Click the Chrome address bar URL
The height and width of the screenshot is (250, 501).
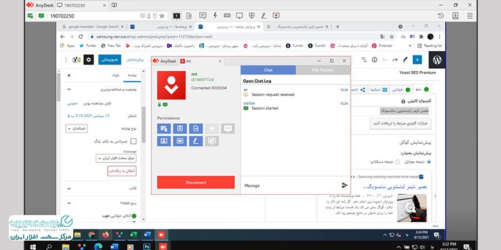coord(154,37)
